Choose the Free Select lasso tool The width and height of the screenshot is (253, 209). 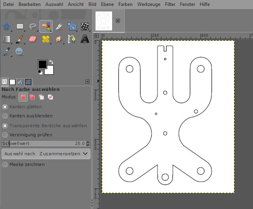tap(33, 26)
